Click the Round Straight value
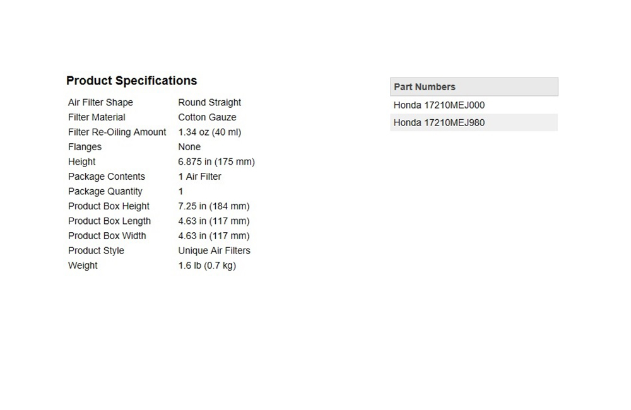This screenshot has height=410, width=631. coord(209,102)
